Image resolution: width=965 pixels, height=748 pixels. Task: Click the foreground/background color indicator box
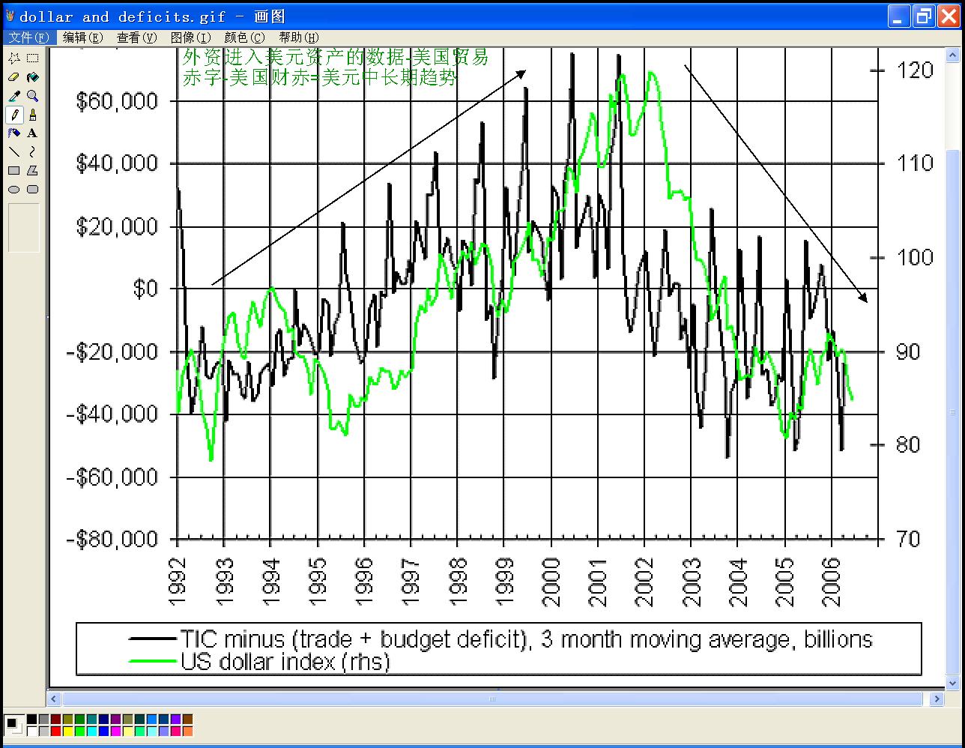(13, 726)
